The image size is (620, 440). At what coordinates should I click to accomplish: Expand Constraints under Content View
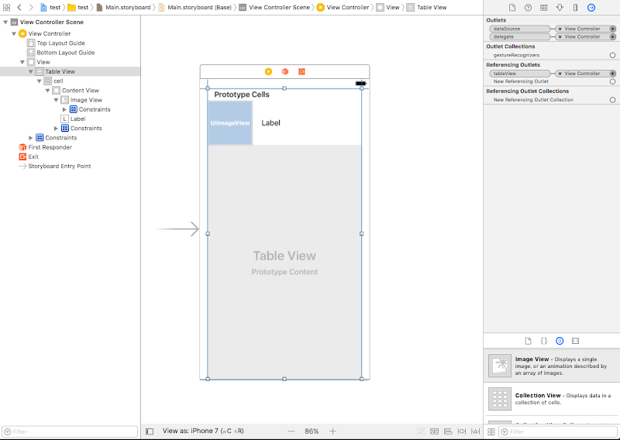pyautogui.click(x=56, y=129)
